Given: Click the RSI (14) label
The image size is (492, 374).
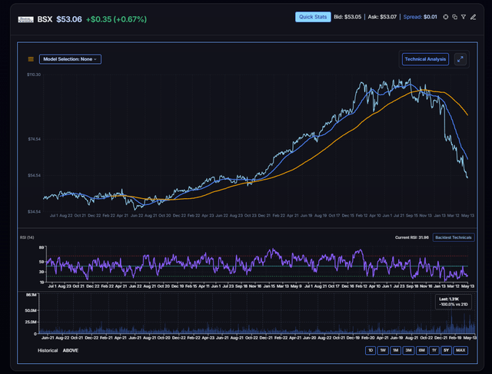Looking at the screenshot, I should (x=27, y=237).
